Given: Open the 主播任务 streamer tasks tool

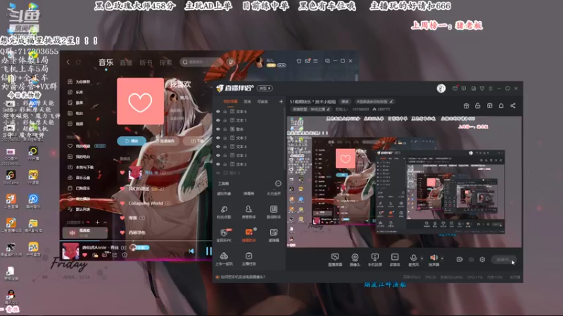Looking at the screenshot, I should [248, 258].
